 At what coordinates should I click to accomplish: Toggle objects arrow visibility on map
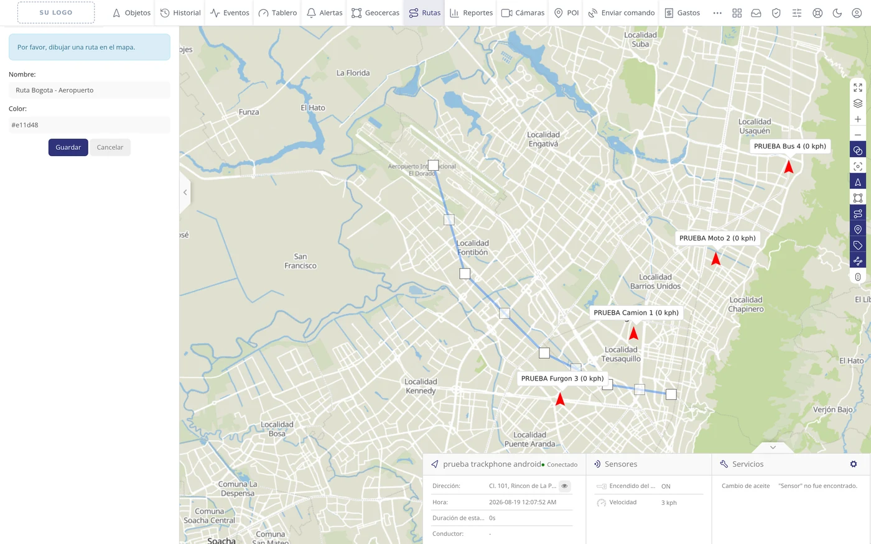point(858,182)
